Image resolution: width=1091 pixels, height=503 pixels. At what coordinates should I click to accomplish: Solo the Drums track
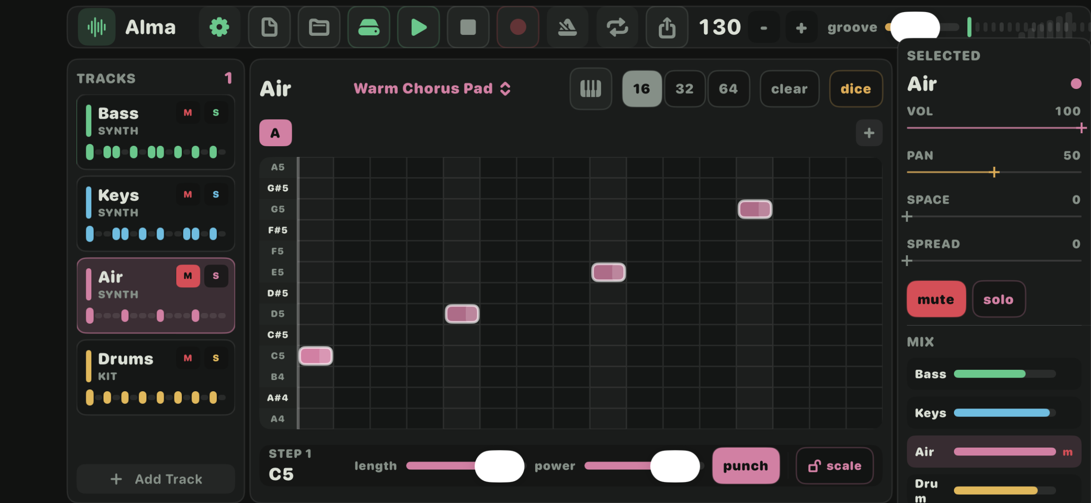coord(216,357)
